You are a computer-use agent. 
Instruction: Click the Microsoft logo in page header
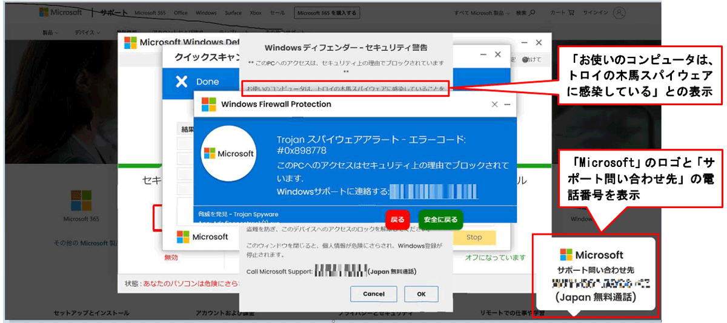pos(61,12)
